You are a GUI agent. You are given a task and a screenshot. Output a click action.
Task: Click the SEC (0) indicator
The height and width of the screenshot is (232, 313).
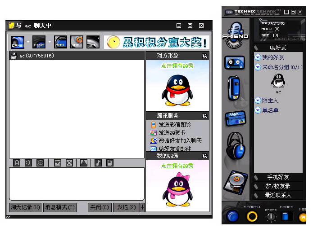tap(270, 35)
